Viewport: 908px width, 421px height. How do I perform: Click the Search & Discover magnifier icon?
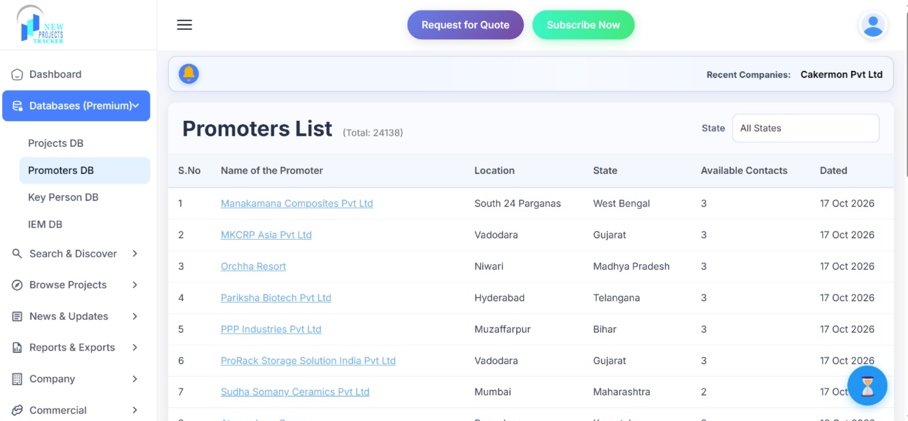coord(17,253)
